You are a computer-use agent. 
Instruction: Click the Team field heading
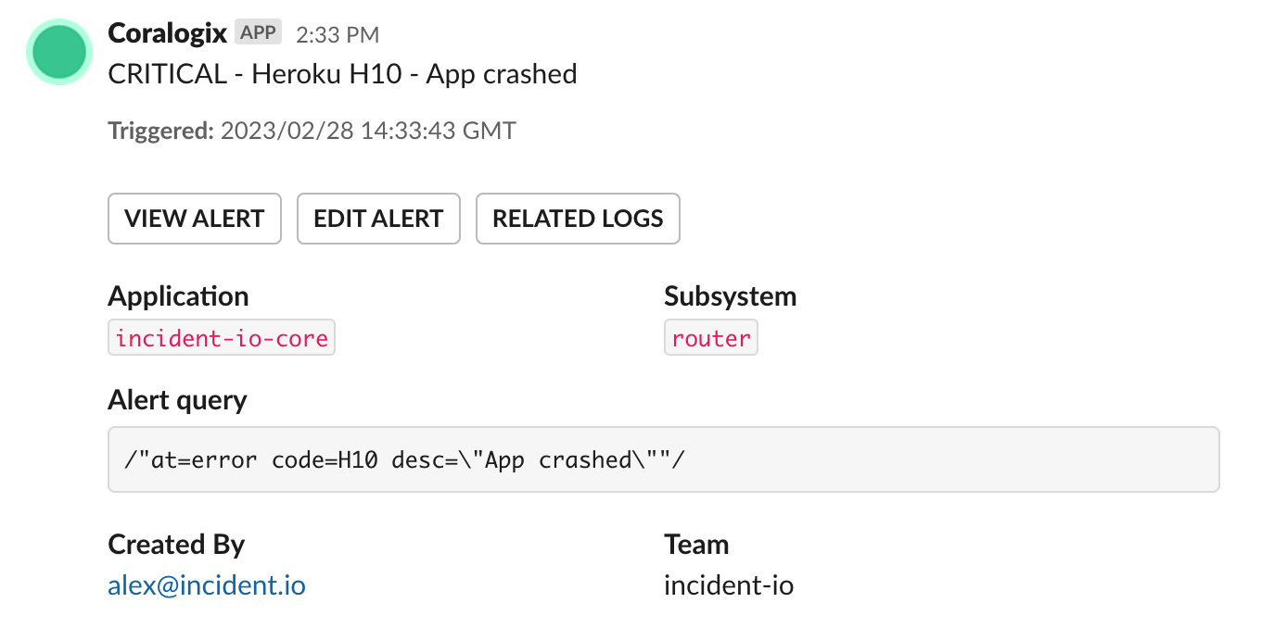(x=696, y=544)
